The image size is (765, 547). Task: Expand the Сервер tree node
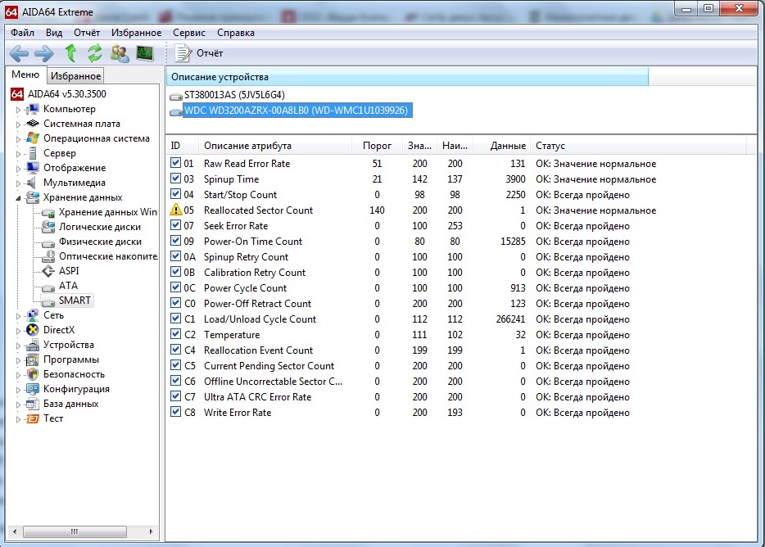pyautogui.click(x=18, y=154)
